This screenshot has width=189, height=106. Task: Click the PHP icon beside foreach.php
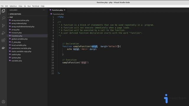tap(10, 33)
